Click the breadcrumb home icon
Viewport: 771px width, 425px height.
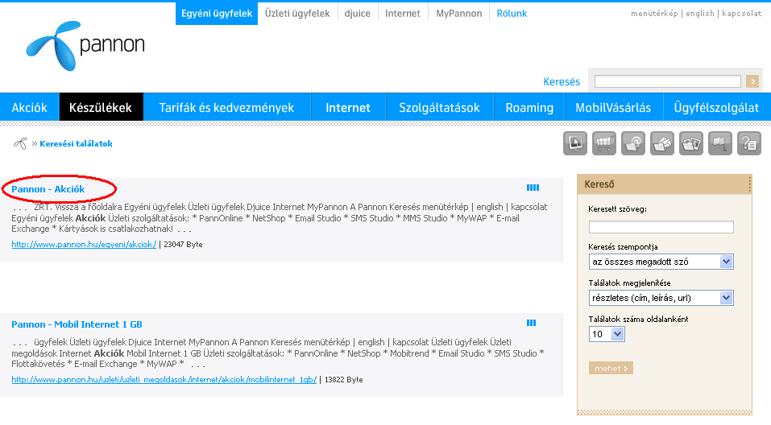pos(20,143)
